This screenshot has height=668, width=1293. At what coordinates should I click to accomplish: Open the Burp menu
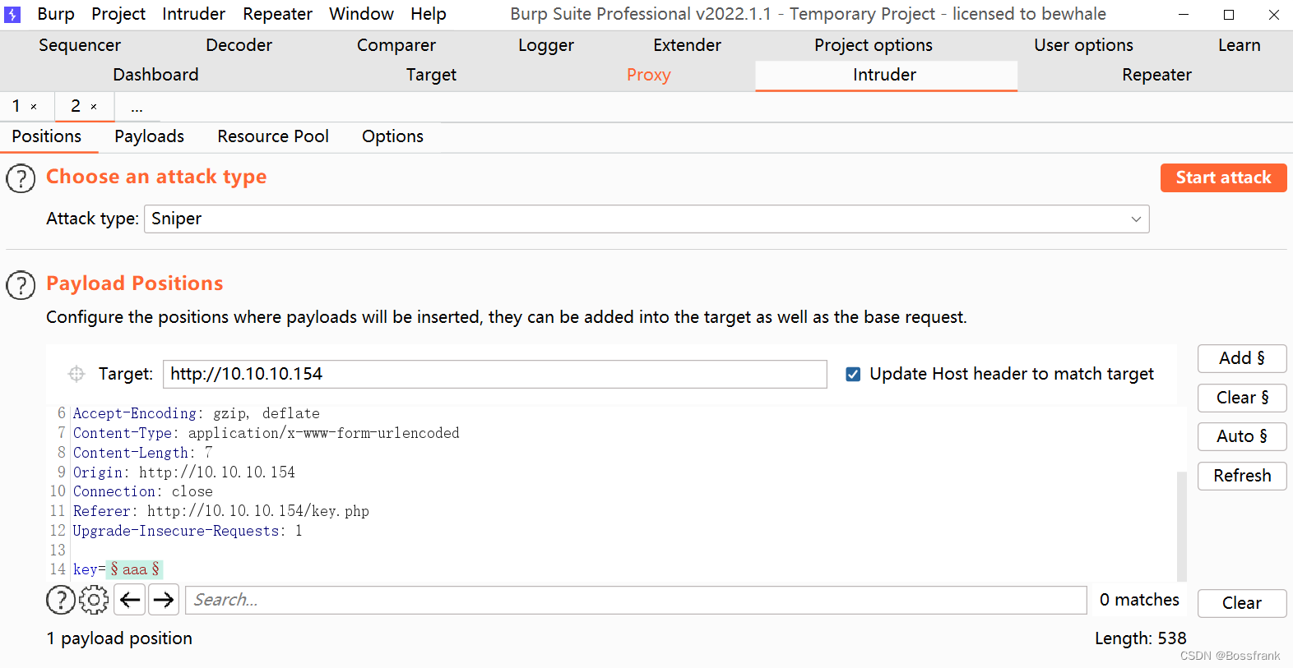(56, 14)
